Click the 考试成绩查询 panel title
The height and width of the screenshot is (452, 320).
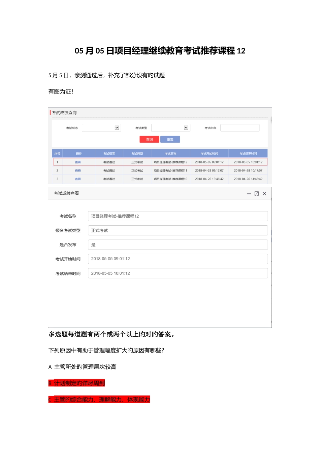point(64,113)
